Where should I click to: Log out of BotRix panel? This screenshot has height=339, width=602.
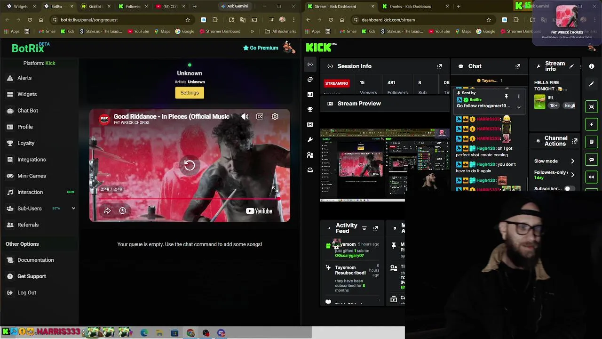pos(26,292)
